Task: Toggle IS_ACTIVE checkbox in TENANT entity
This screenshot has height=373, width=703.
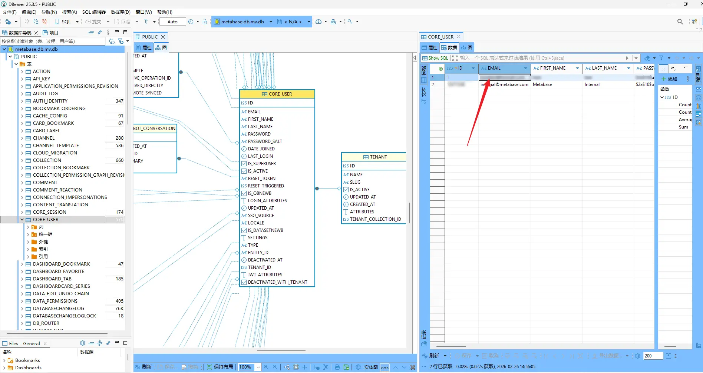Action: click(346, 190)
